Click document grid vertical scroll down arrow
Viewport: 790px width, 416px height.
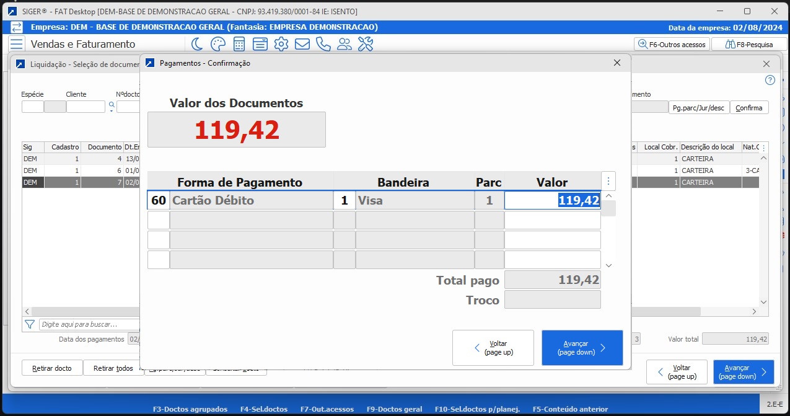[763, 302]
